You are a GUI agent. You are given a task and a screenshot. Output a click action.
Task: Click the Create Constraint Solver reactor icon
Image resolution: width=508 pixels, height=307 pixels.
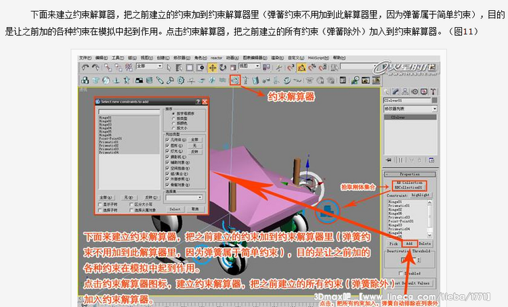click(235, 80)
